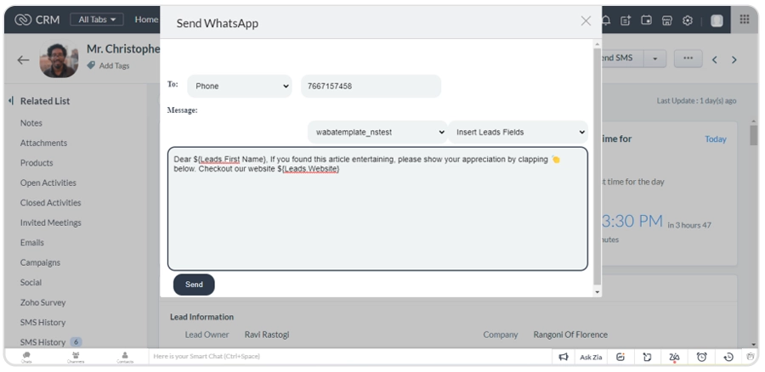765x372 pixels.
Task: Select Closed Activities in Related List
Action: (x=51, y=203)
